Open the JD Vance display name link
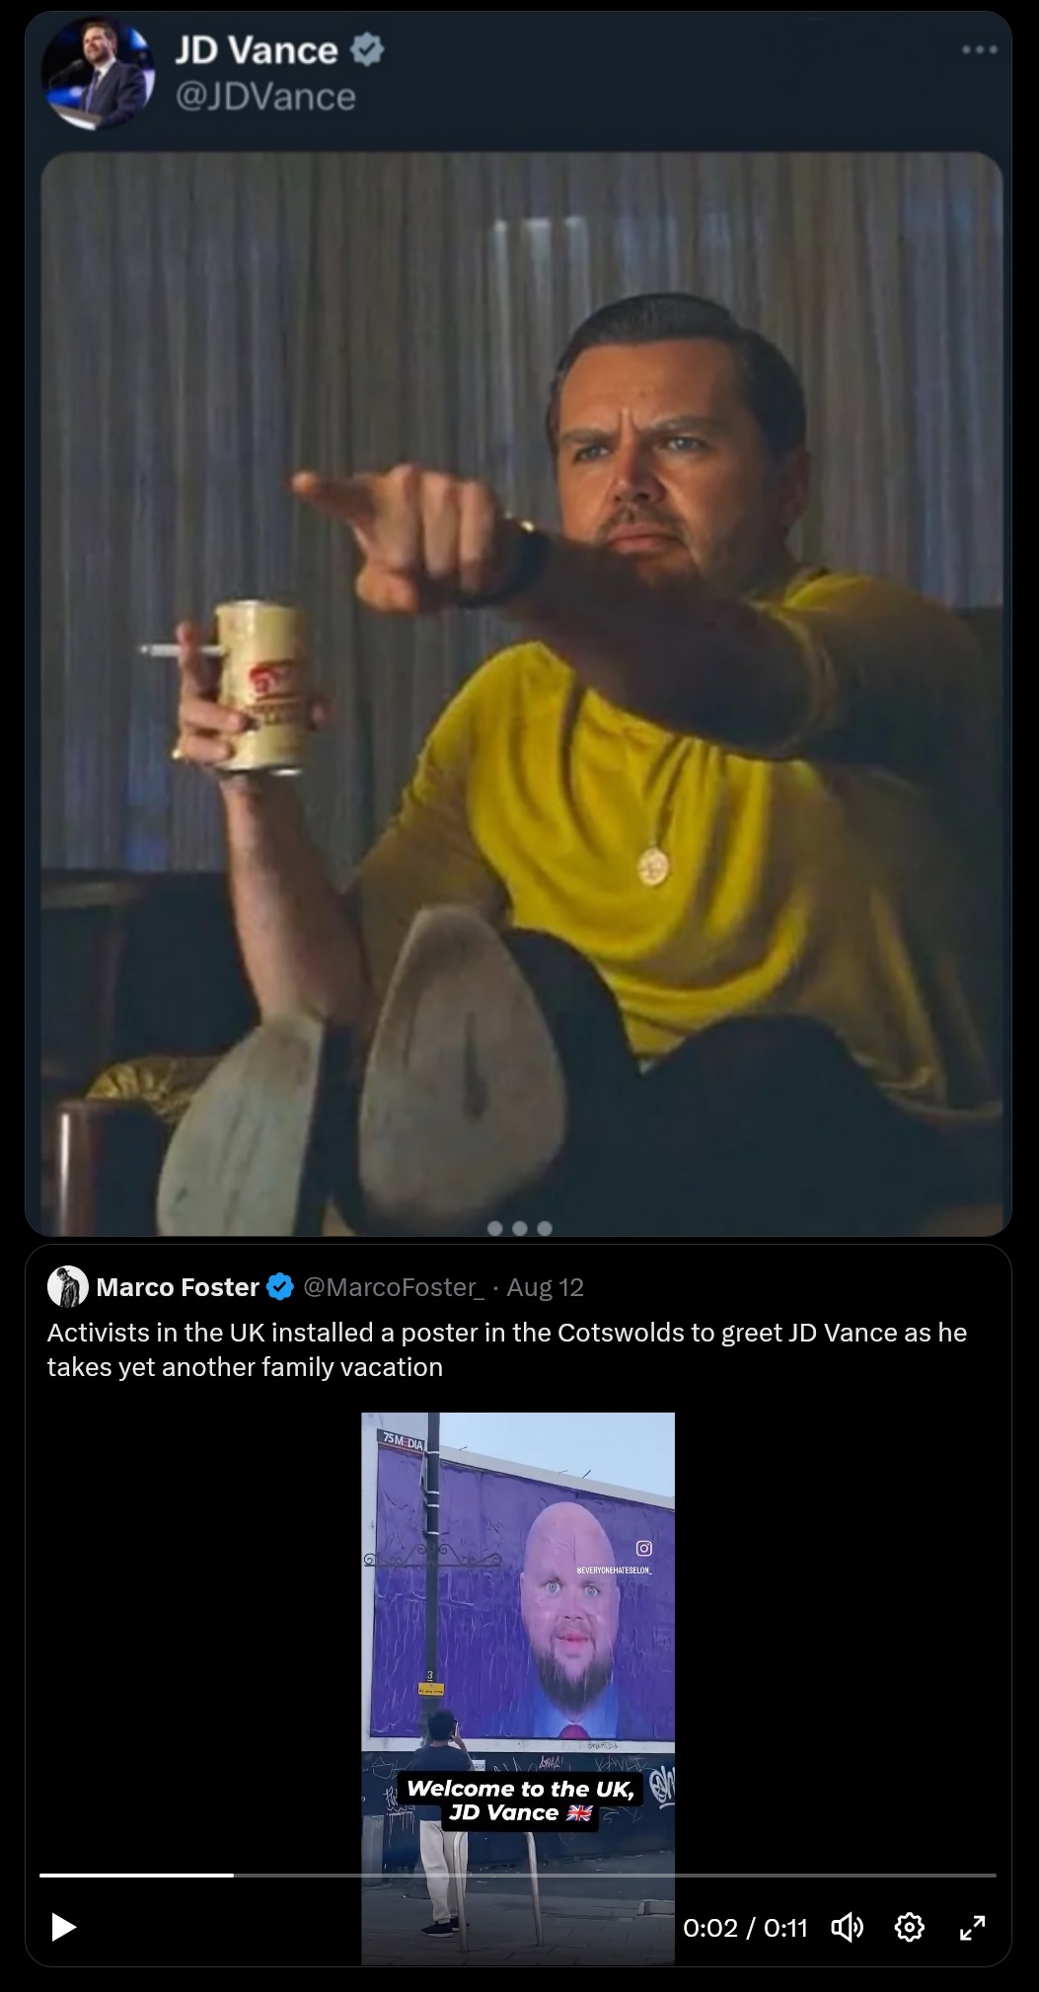The image size is (1039, 1992). click(x=257, y=50)
